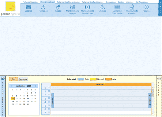The width and height of the screenshot is (162, 117).
Task: Open the Informes menu
Action: [x=130, y=2]
